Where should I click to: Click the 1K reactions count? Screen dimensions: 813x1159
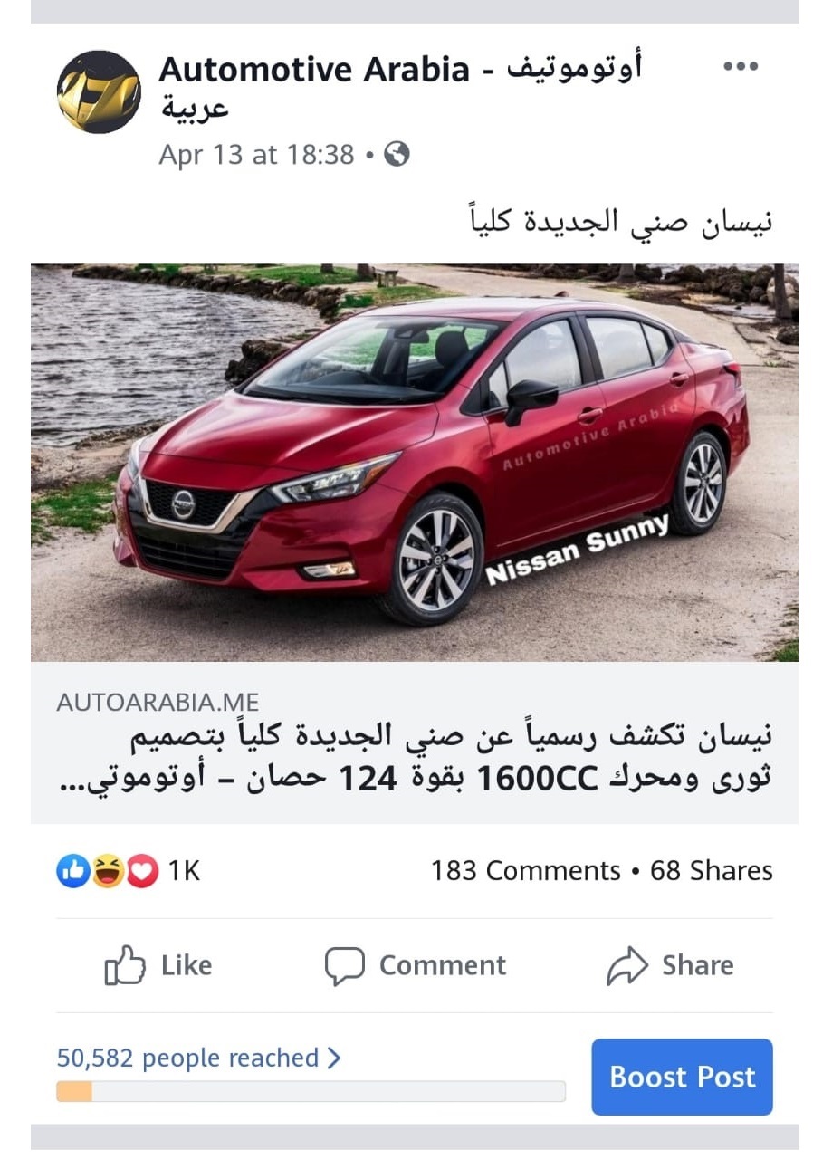point(184,871)
